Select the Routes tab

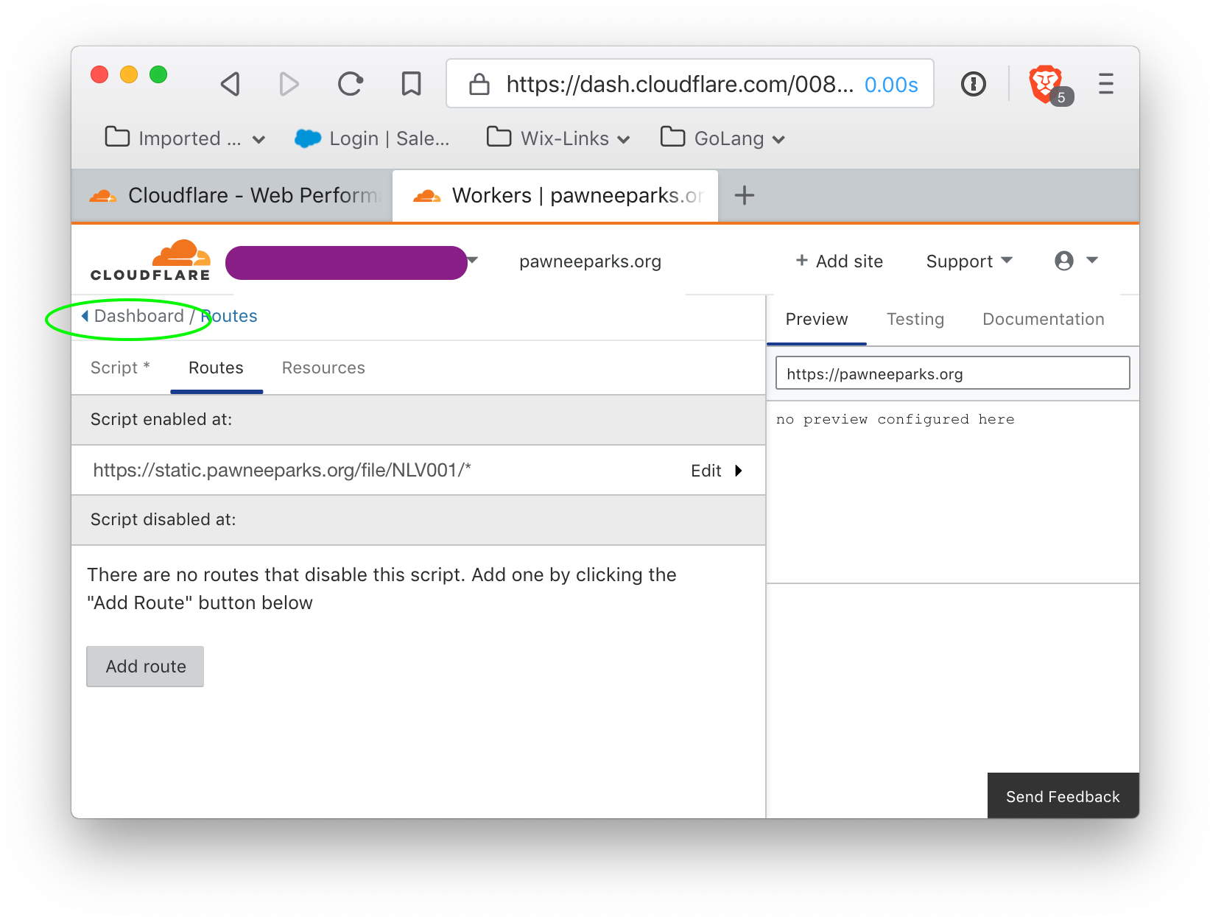click(x=216, y=368)
